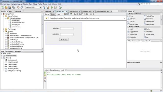Screen dimensions: 163x92
Task: Expand Other Components in Navigator
Action: coord(2,56)
